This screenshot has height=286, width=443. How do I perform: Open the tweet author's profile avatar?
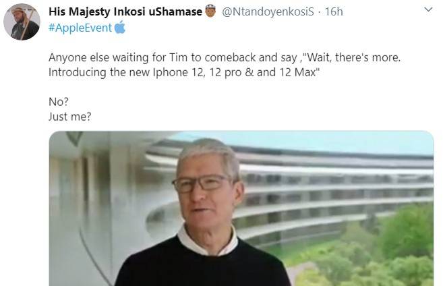(x=22, y=22)
